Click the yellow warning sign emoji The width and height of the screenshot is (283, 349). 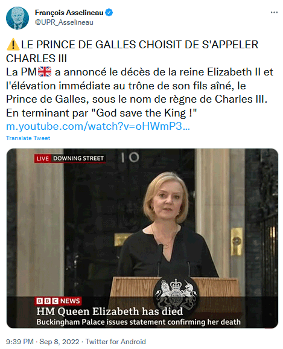pyautogui.click(x=13, y=44)
